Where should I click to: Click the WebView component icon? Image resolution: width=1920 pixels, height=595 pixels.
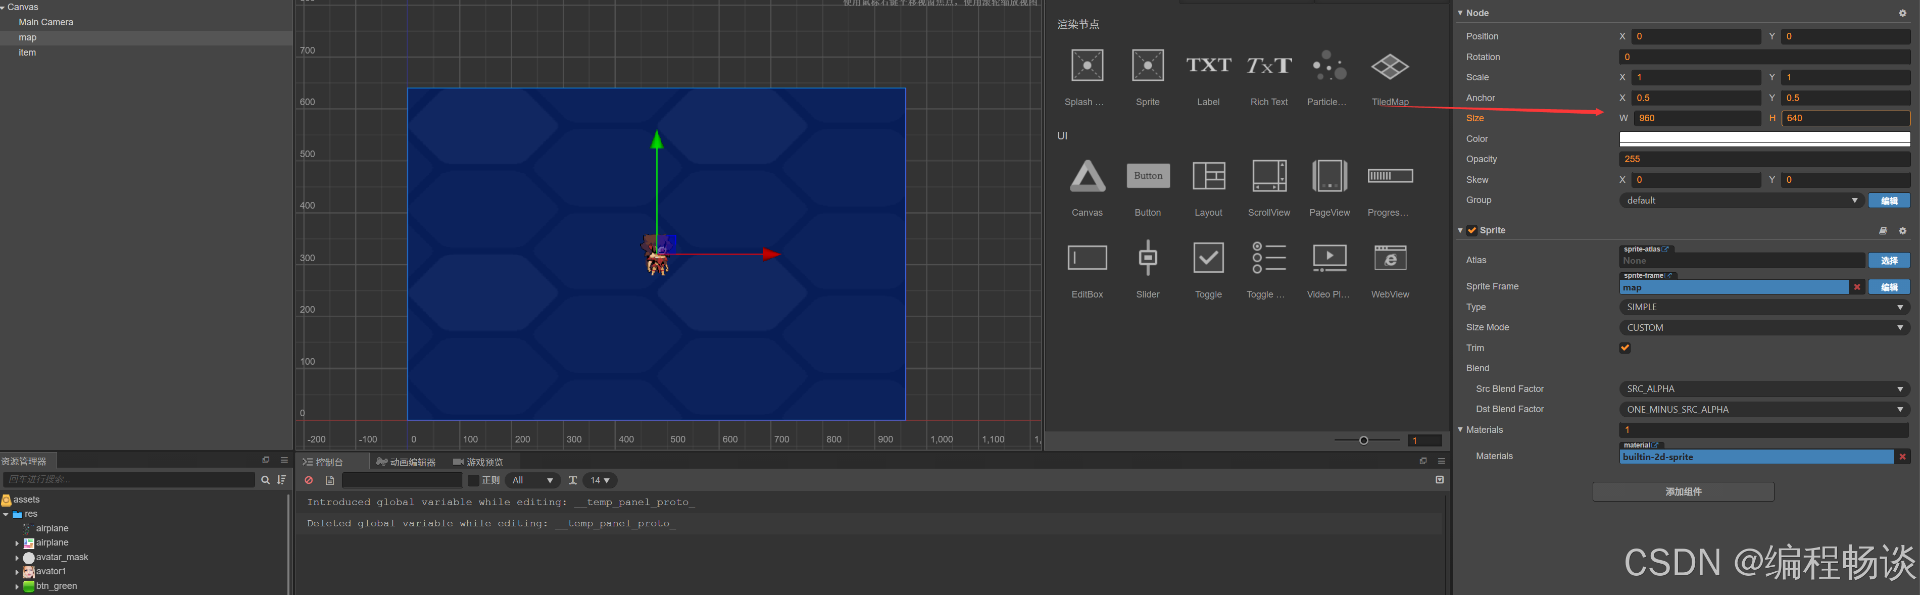click(1389, 258)
